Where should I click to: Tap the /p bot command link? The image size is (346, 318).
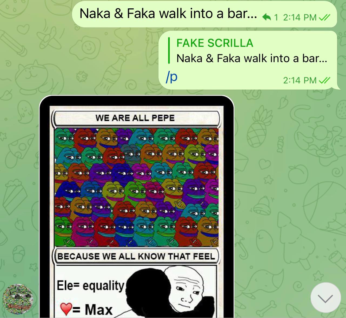(172, 77)
